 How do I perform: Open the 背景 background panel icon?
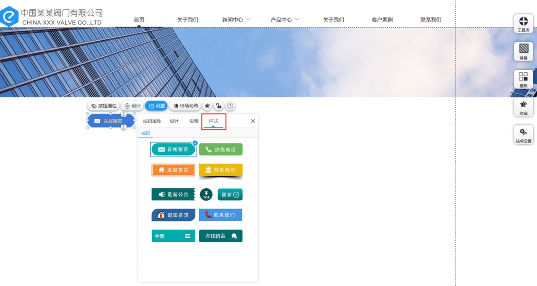point(523,51)
